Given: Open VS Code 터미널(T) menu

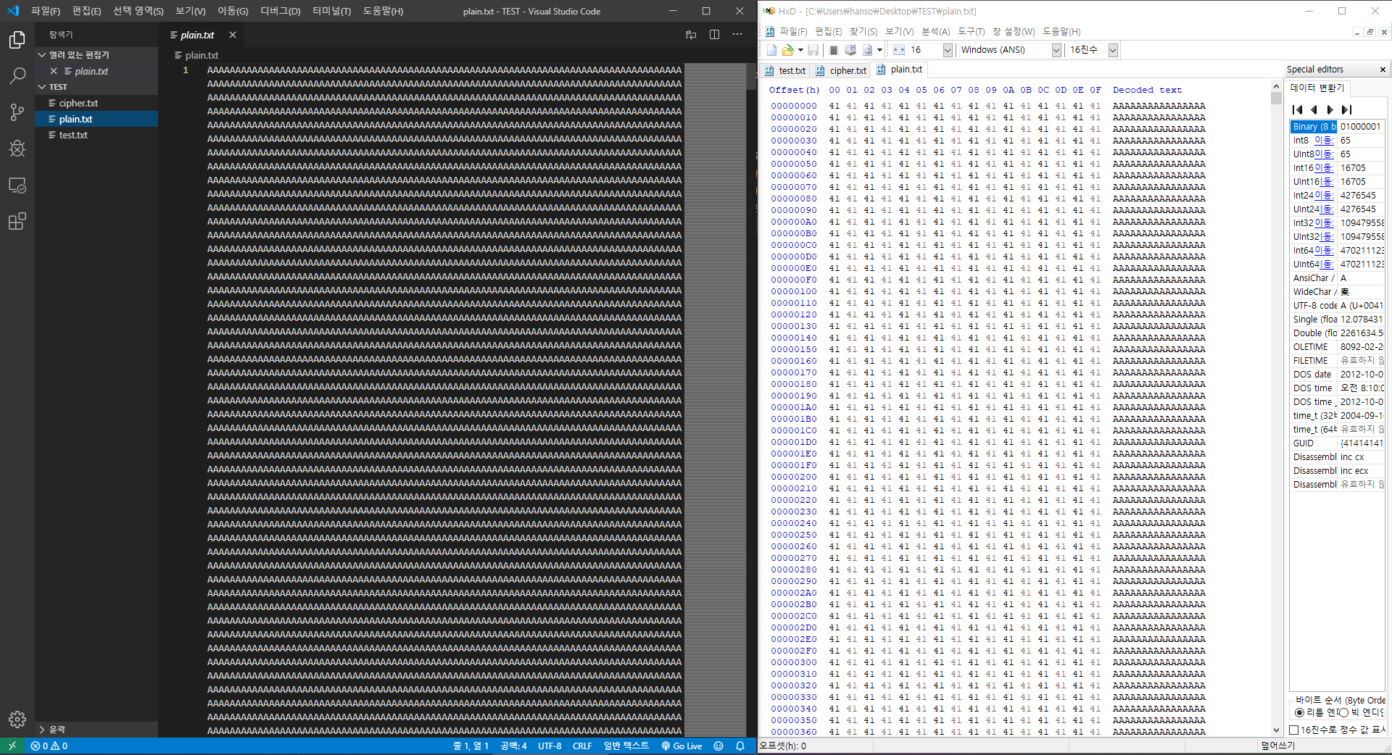Looking at the screenshot, I should tap(331, 11).
